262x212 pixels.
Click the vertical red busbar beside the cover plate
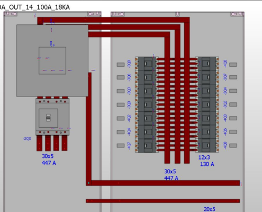pos(89,129)
